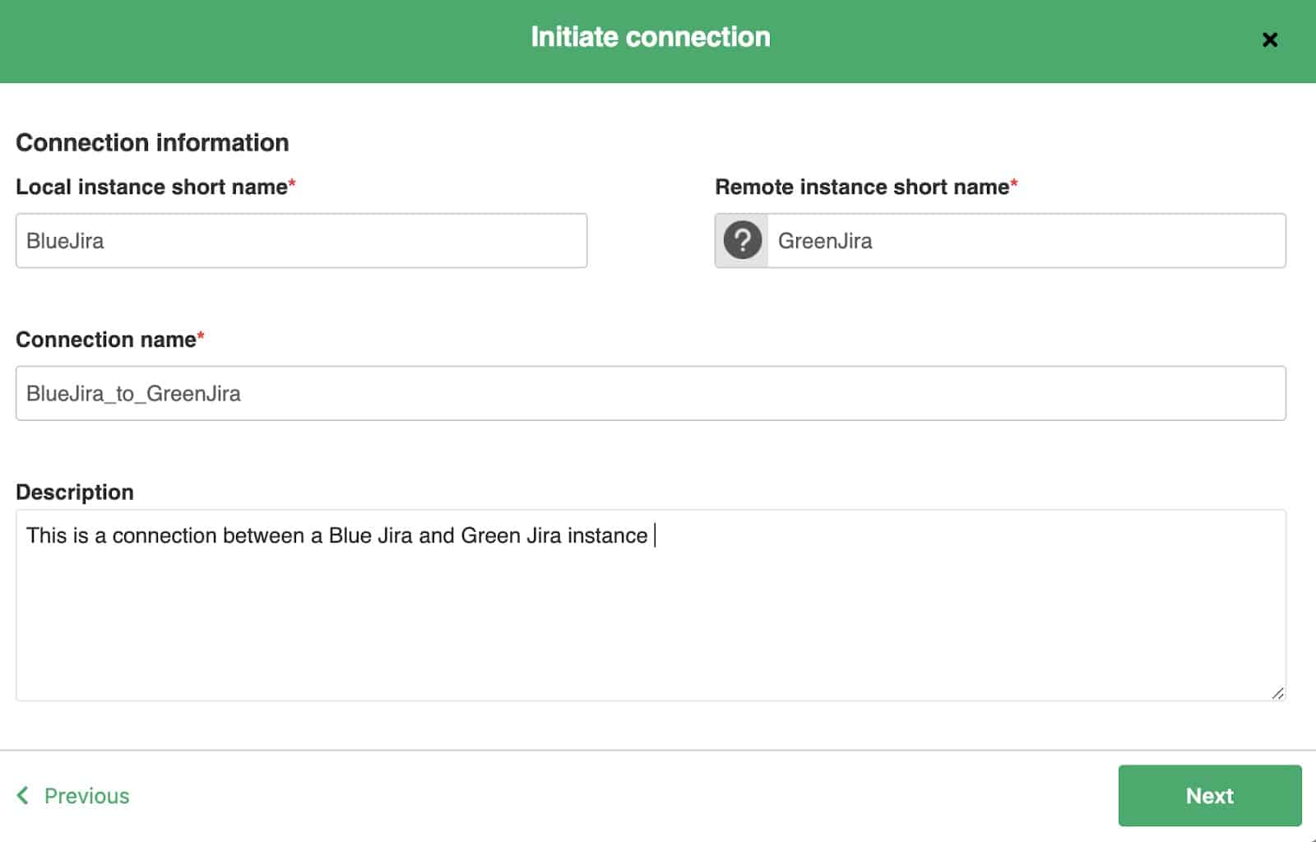The width and height of the screenshot is (1316, 842).
Task: Click the Description textarea resize handle
Action: 1277,693
